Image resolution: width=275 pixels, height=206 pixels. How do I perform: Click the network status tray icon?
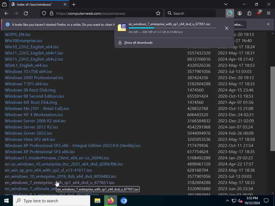click(x=234, y=201)
